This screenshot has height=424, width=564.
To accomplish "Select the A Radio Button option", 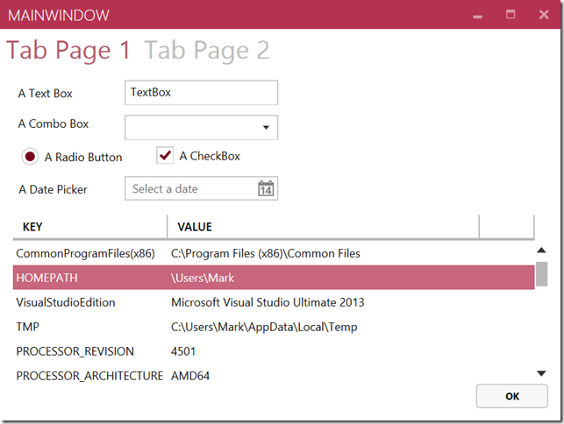I will (x=30, y=157).
